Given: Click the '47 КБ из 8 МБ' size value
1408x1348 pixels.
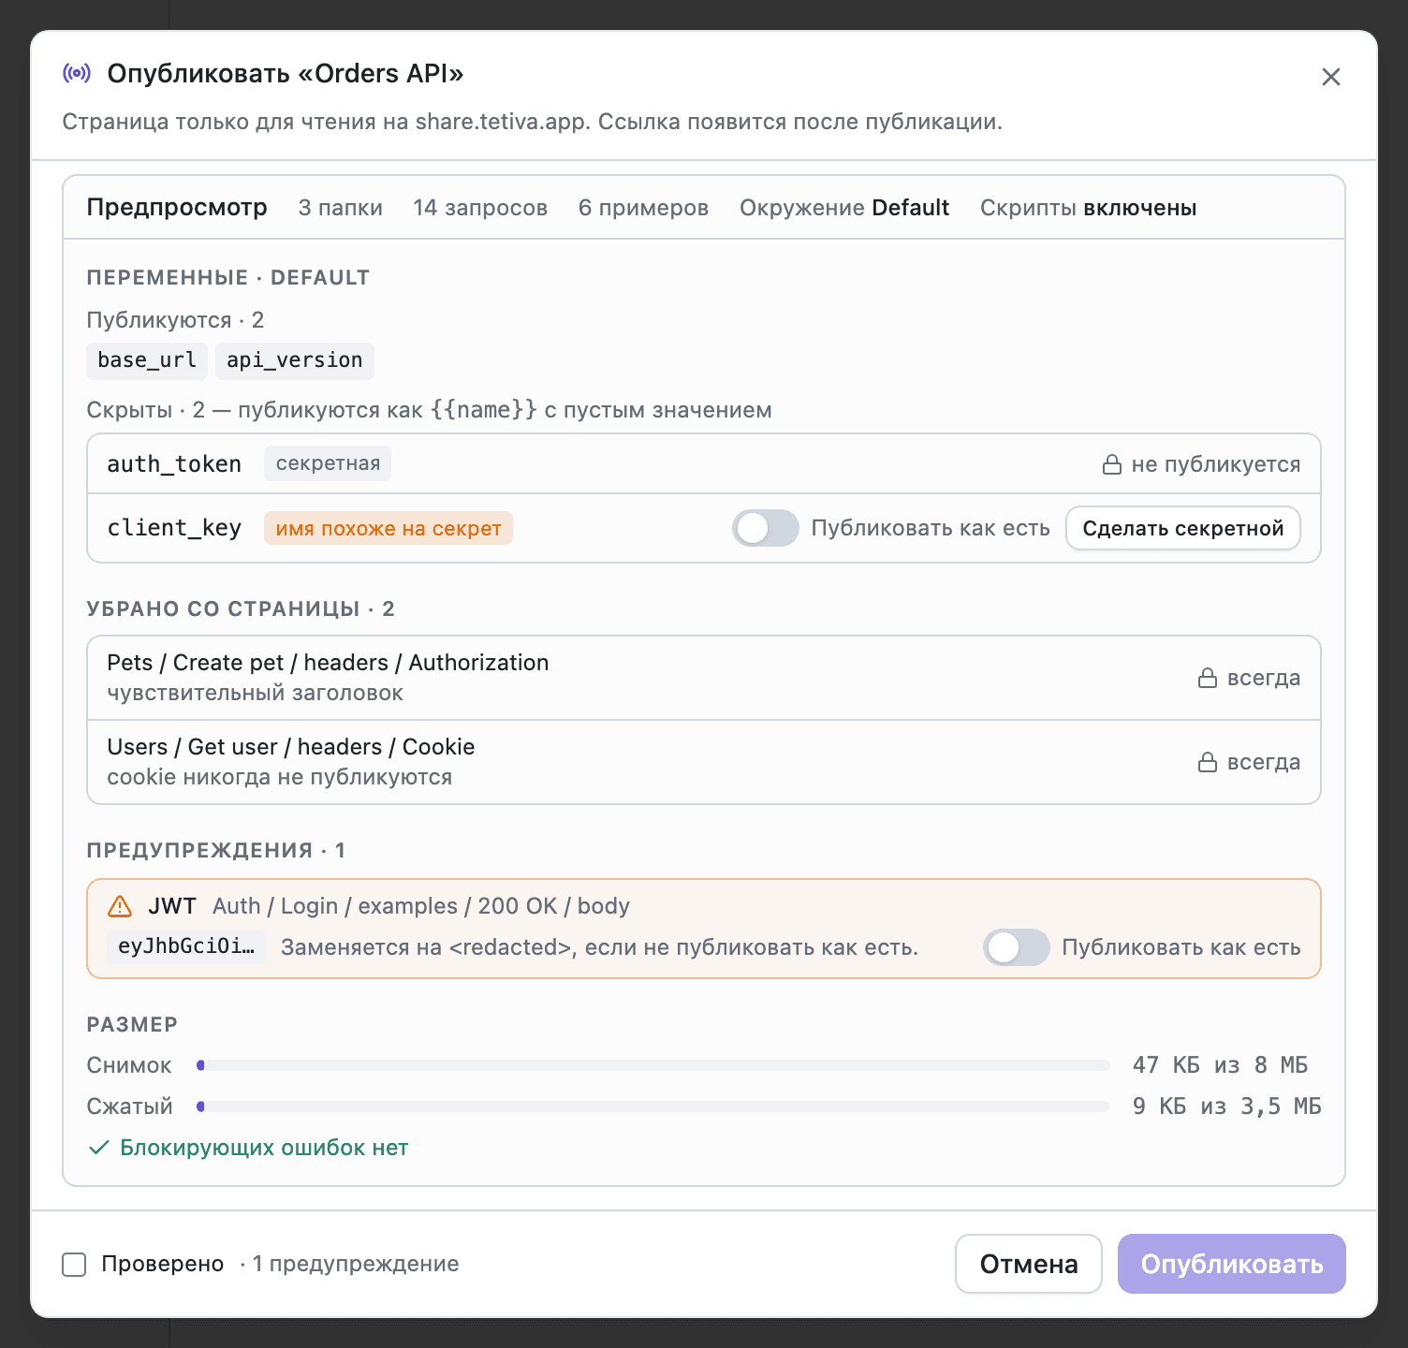Looking at the screenshot, I should [1220, 1065].
